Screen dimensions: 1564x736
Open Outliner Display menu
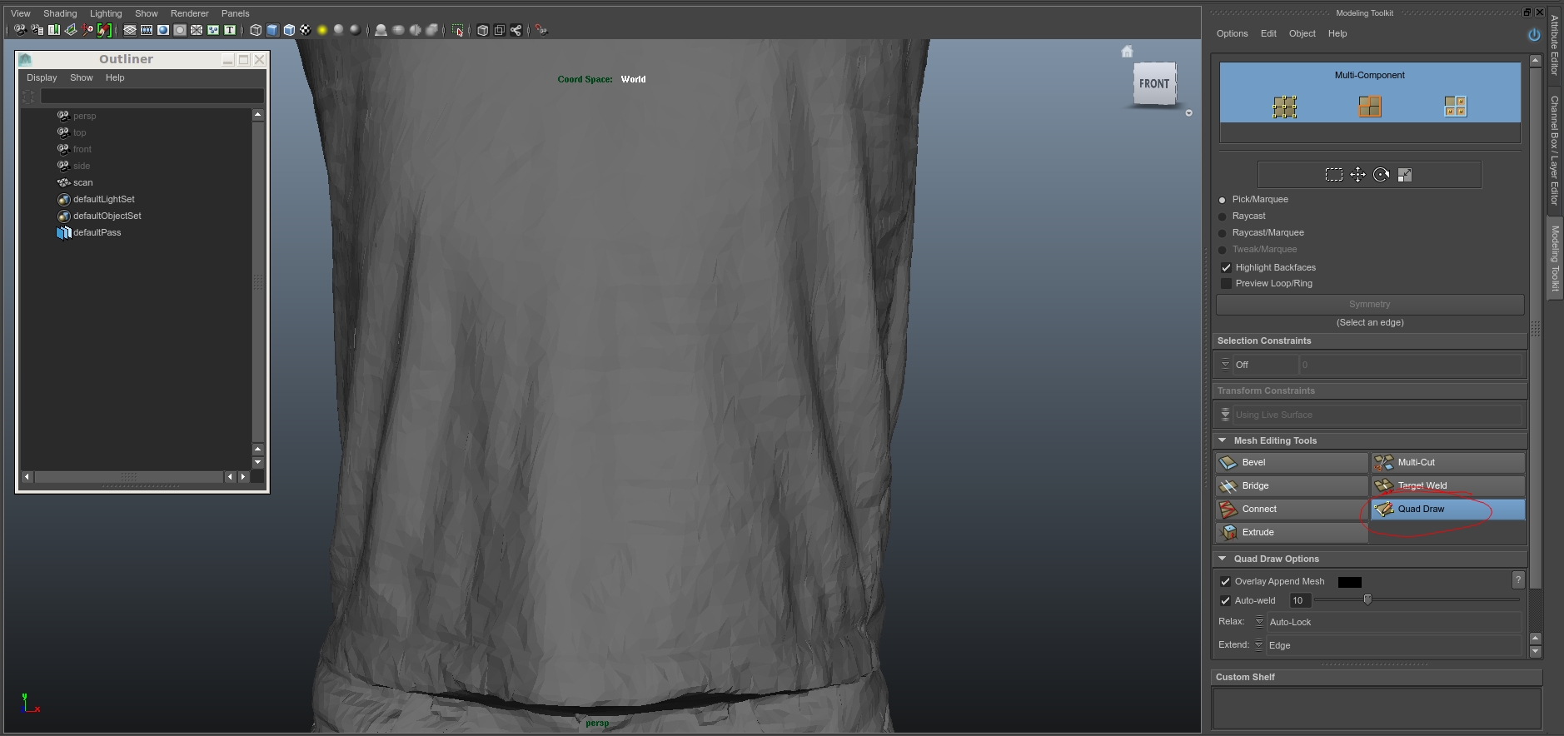pos(42,77)
